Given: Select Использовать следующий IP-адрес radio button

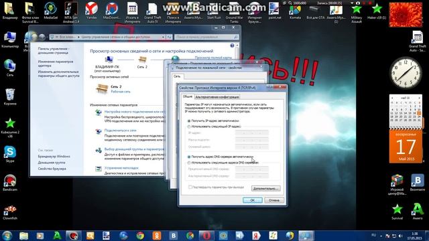Looking at the screenshot, I should [189, 127].
